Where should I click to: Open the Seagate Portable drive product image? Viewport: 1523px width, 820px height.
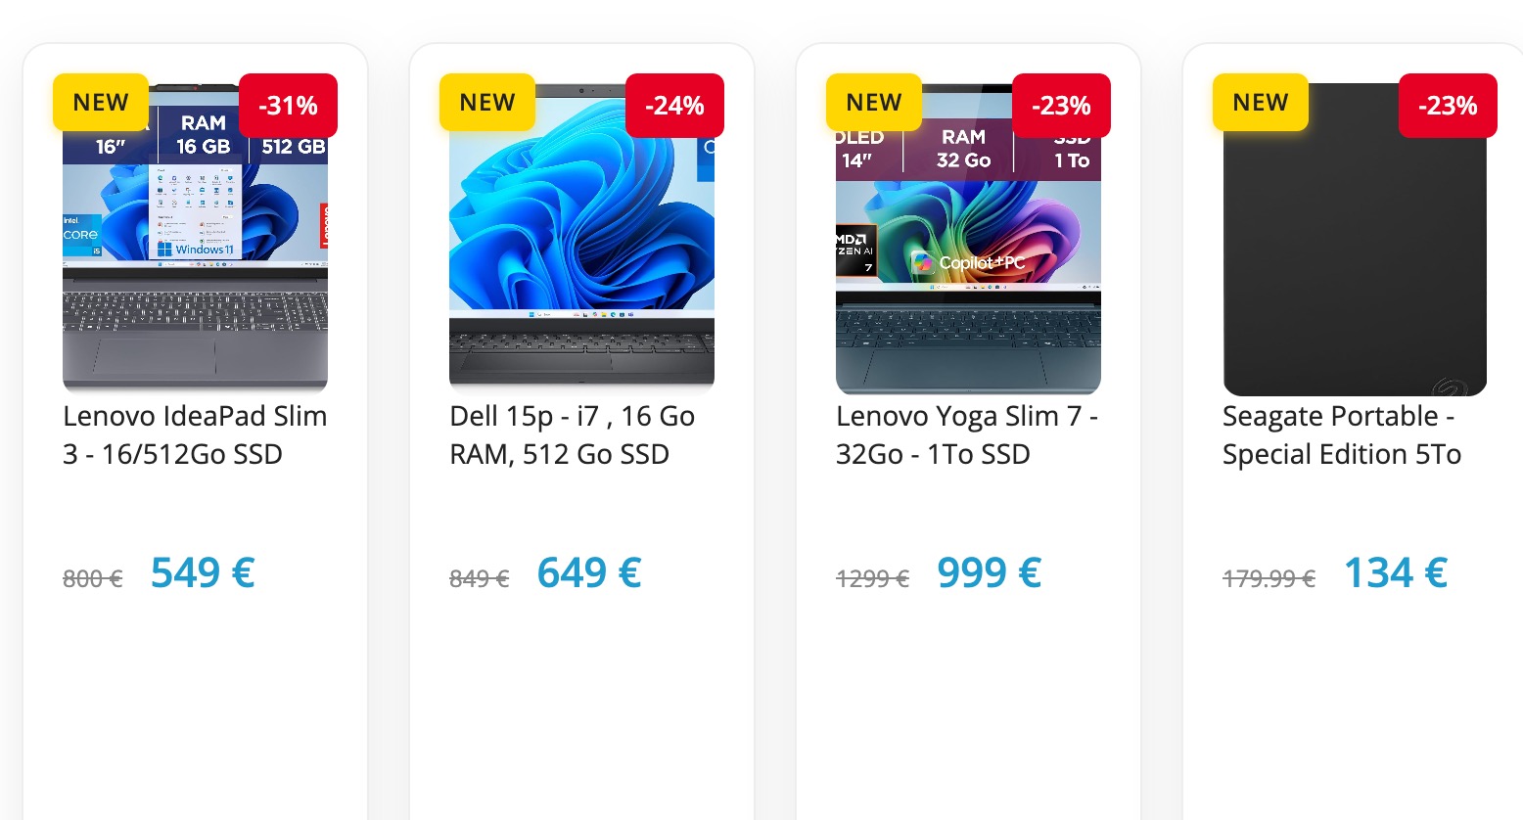tap(1355, 254)
